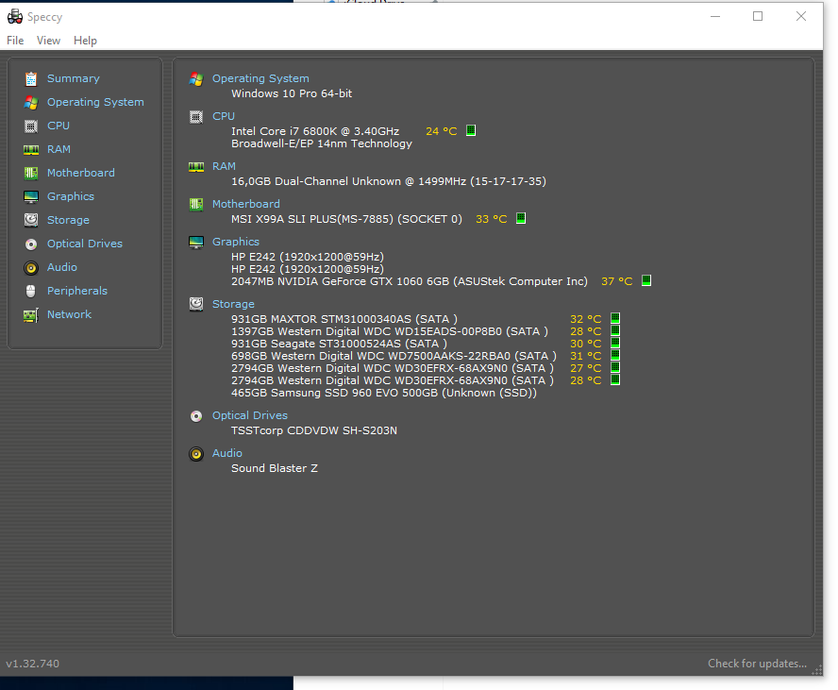Open the Motherboard heading link in main panel

[246, 204]
